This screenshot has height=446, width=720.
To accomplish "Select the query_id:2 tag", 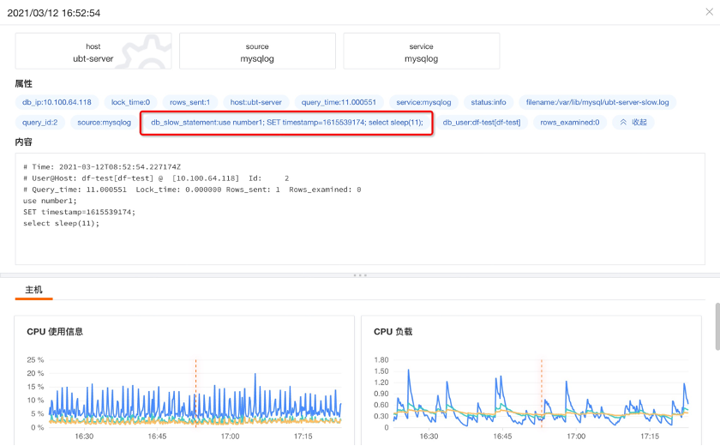I will [40, 122].
